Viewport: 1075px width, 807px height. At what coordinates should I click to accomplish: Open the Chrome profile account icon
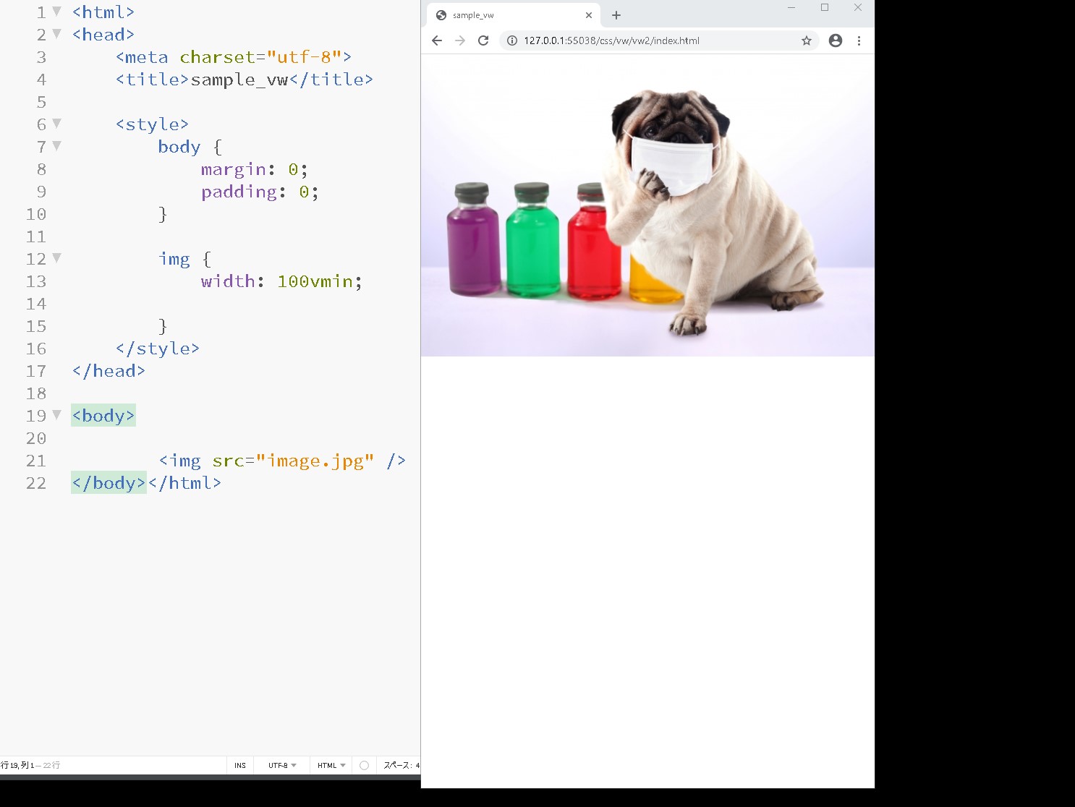(836, 40)
